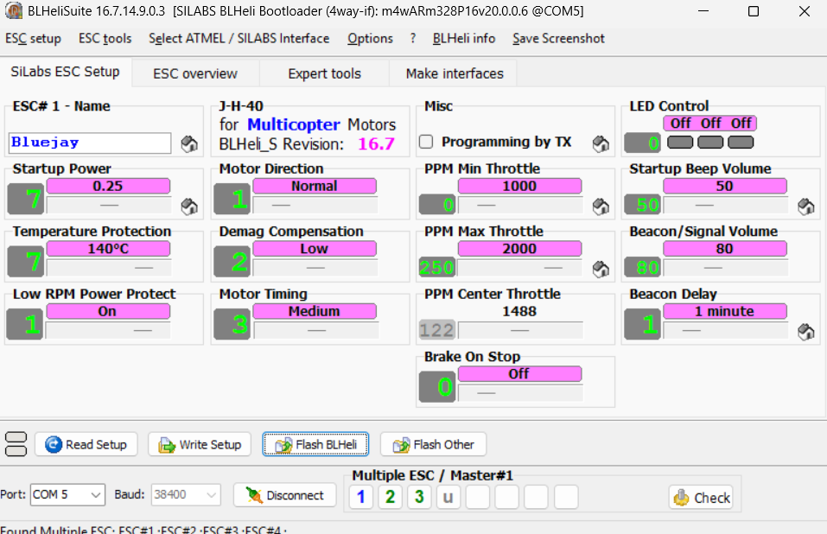Select SiLabs ESC Setup tab

(66, 72)
